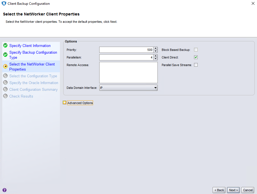Click inside the Remote Access text area
Image resolution: width=257 pixels, height=194 pixels.
(x=128, y=73)
